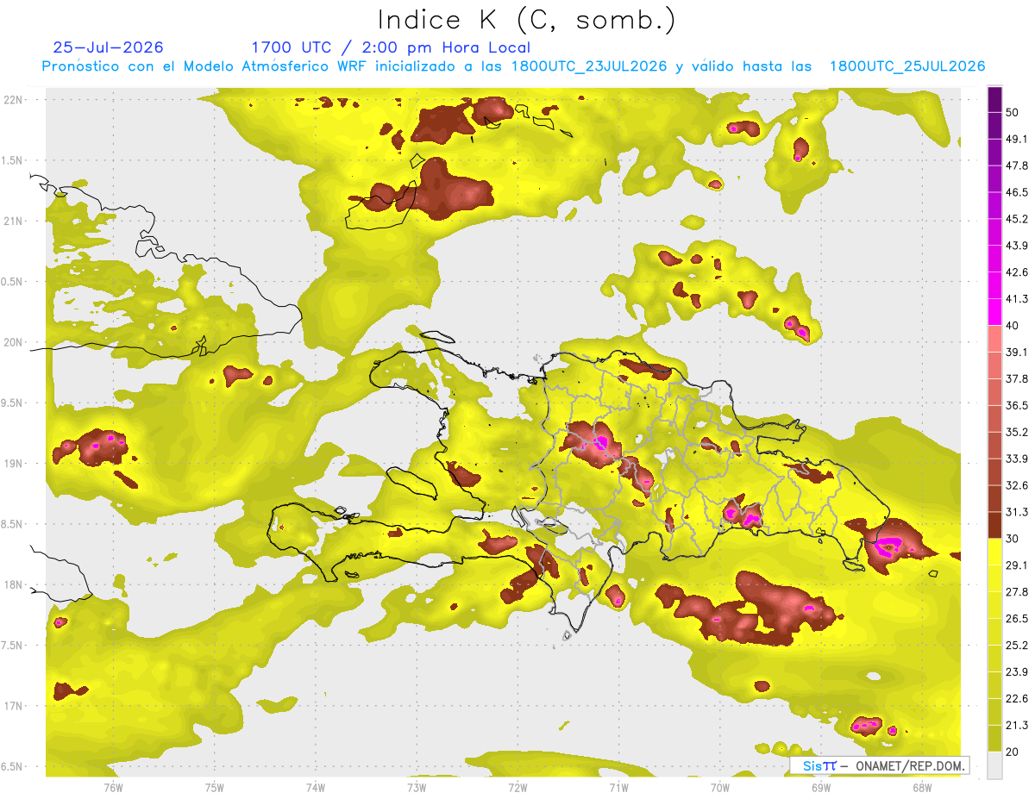Click the legend value "35.2"

pyautogui.click(x=1017, y=432)
